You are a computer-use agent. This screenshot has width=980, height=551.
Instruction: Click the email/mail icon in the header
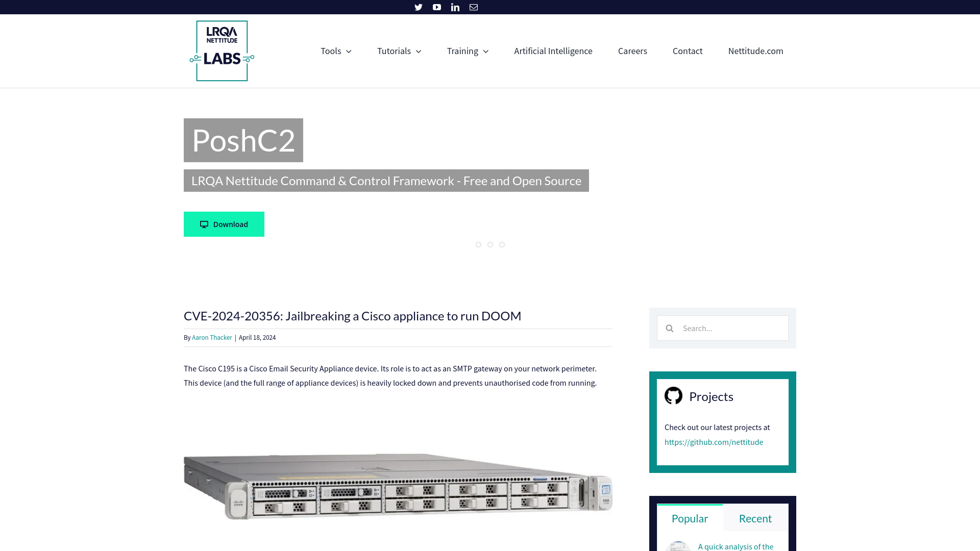point(473,7)
